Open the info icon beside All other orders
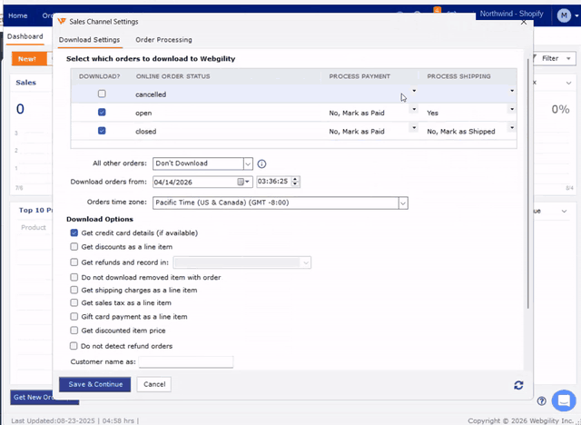The width and height of the screenshot is (581, 425). coord(261,163)
